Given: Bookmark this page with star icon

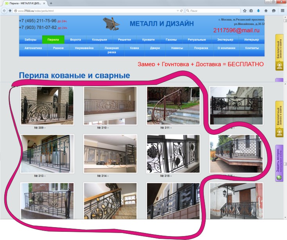Looking at the screenshot, I should click(245, 11).
